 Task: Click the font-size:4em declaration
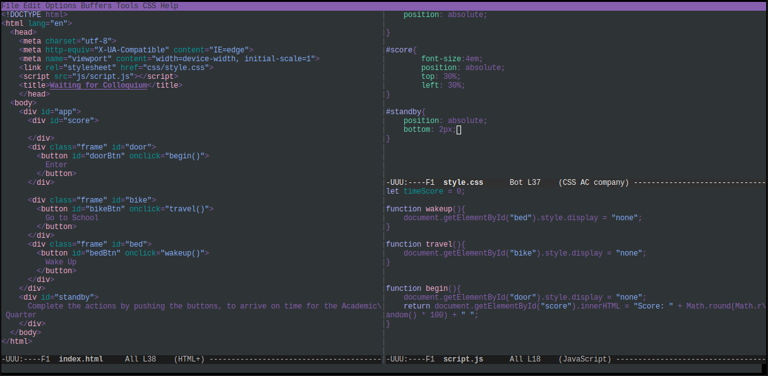pyautogui.click(x=452, y=59)
